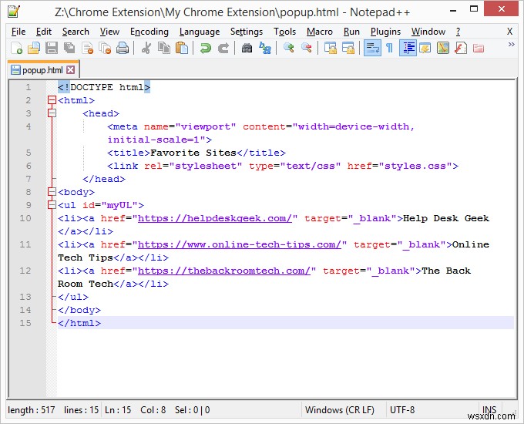Open Replace dialog icon

click(x=265, y=48)
